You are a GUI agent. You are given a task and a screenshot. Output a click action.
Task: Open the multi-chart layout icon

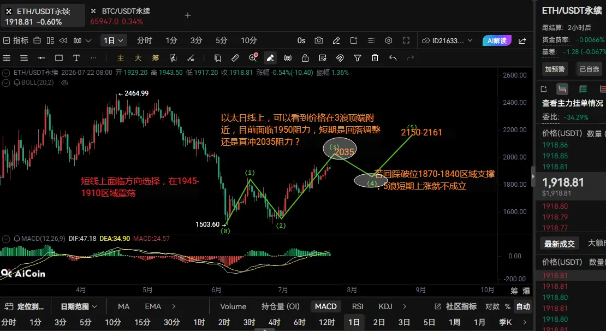(x=50, y=40)
